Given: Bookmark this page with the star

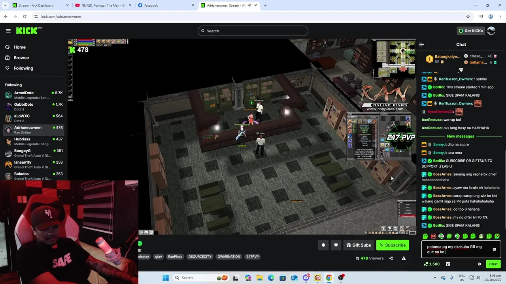Looking at the screenshot, I should [468, 17].
